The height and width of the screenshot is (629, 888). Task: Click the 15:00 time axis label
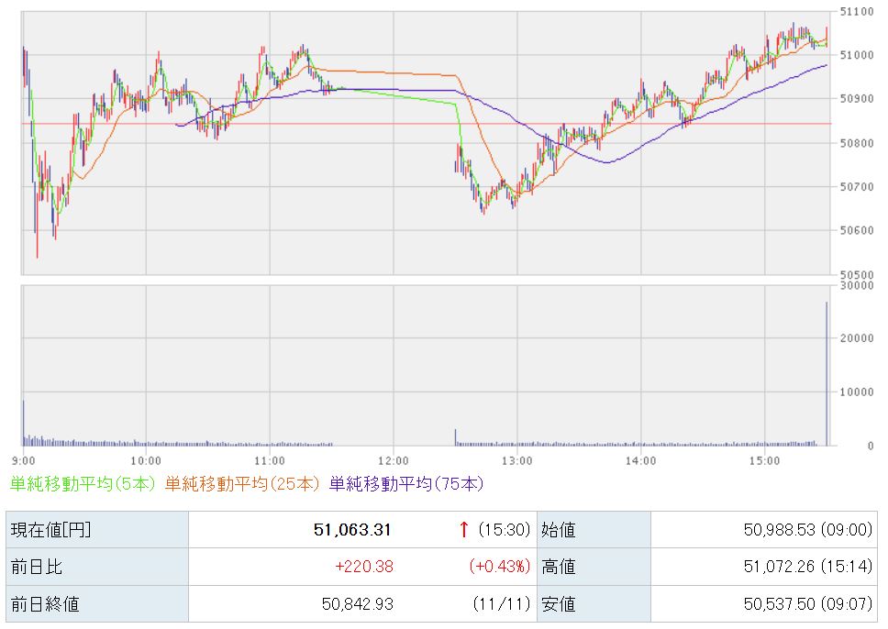tap(763, 460)
